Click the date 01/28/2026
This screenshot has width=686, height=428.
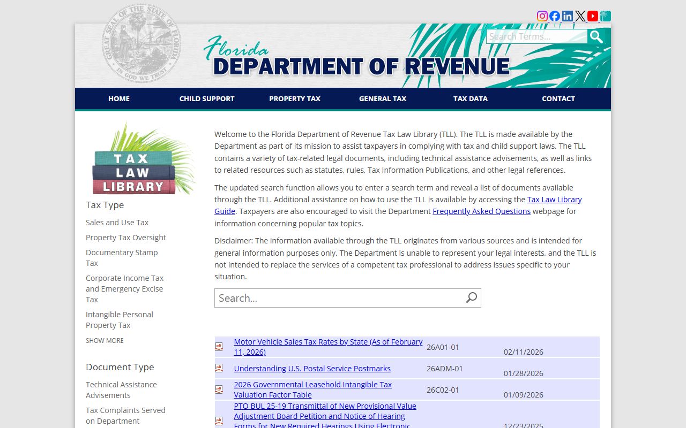point(524,373)
